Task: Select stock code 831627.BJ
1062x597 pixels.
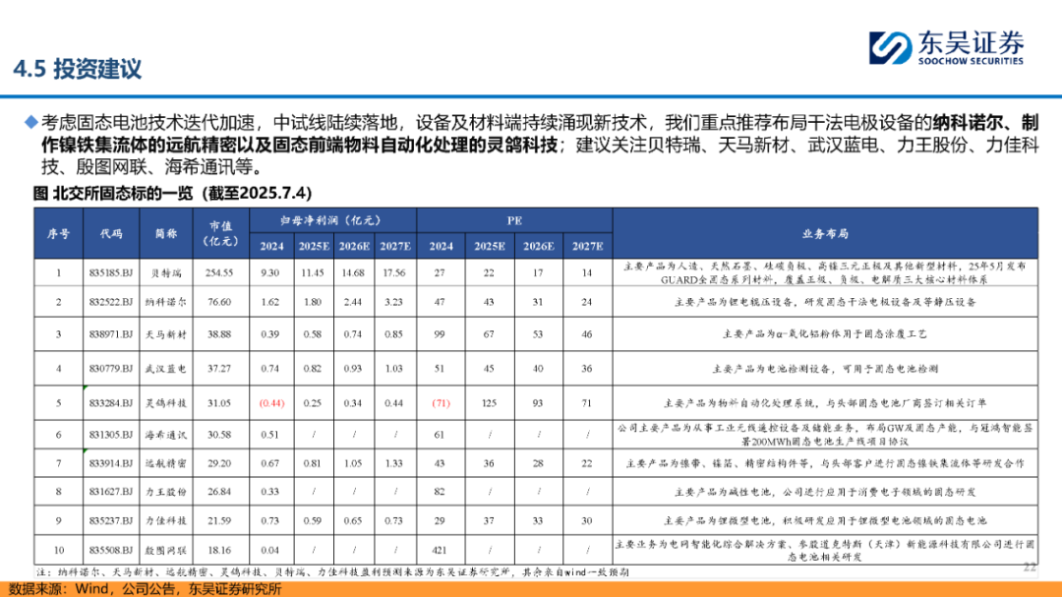Action: click(x=111, y=492)
